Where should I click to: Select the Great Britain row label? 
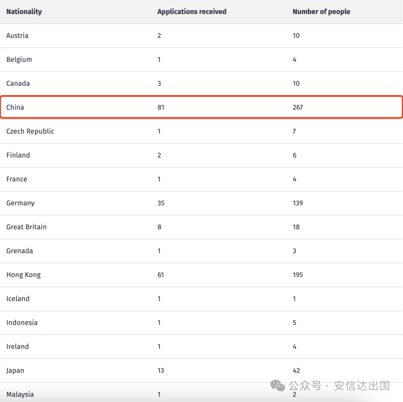point(26,227)
